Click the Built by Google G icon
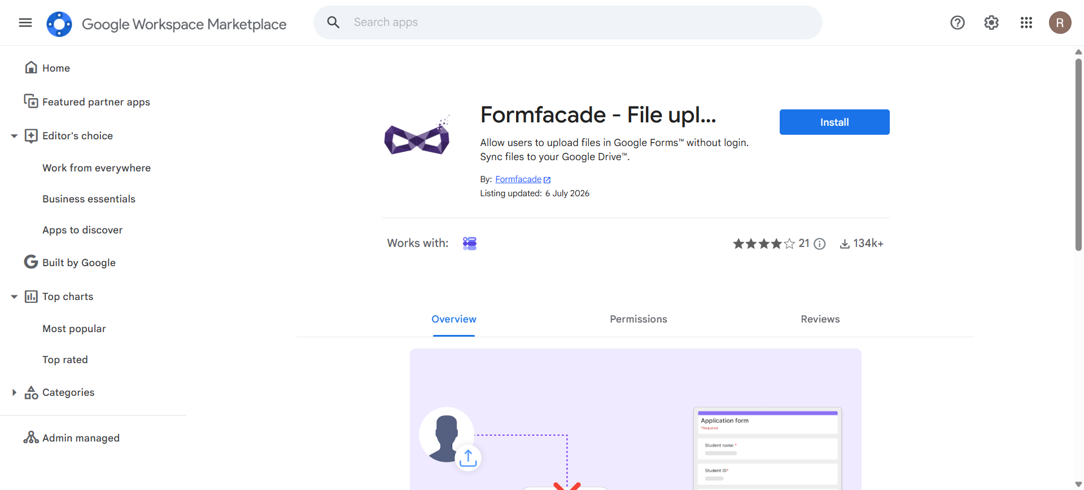1084x490 pixels. 31,262
